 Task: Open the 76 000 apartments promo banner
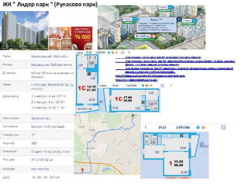[70, 38]
